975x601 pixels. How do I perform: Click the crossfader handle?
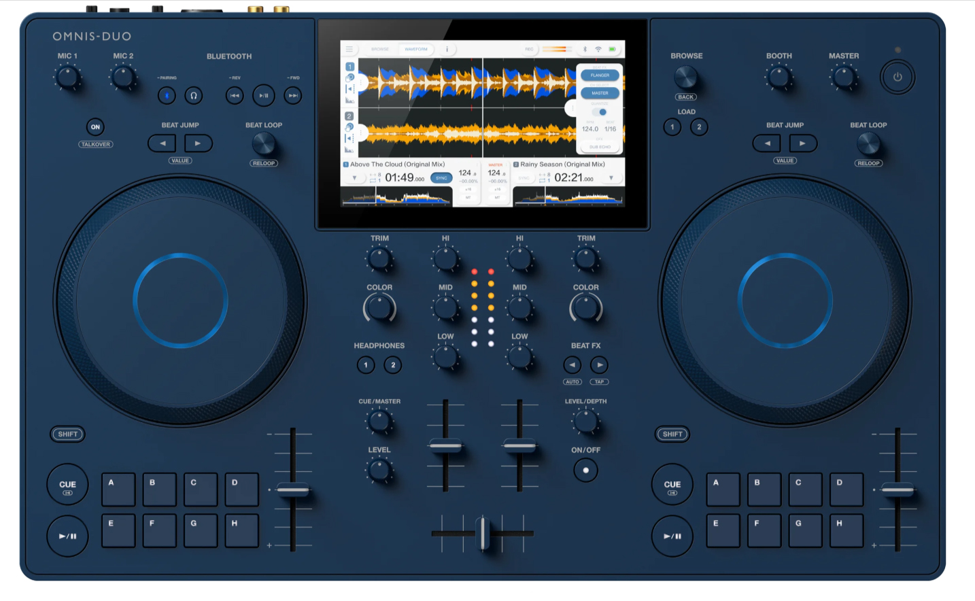click(x=483, y=534)
